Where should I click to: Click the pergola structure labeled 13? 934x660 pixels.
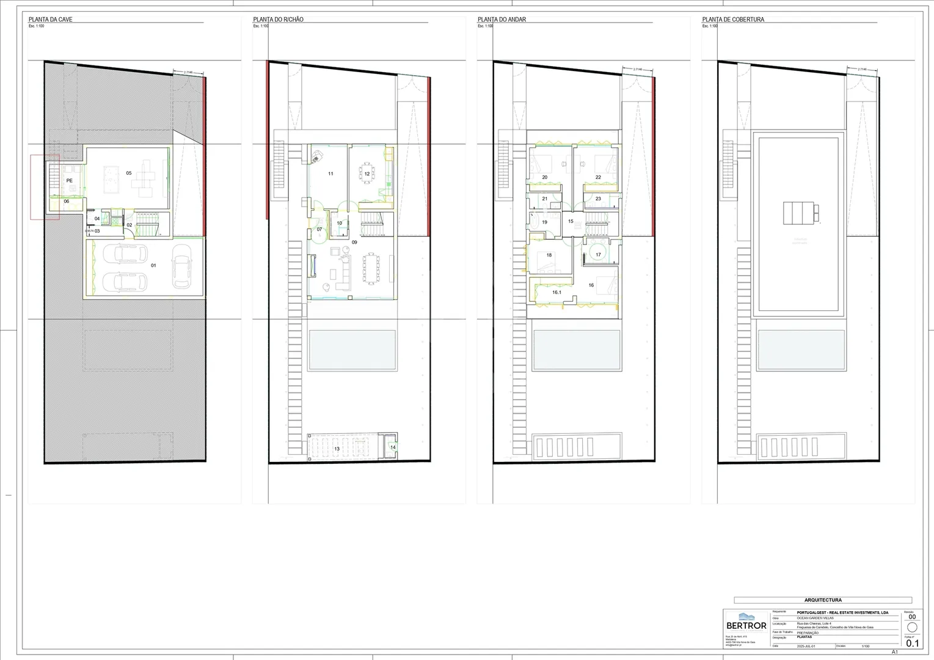tap(338, 447)
